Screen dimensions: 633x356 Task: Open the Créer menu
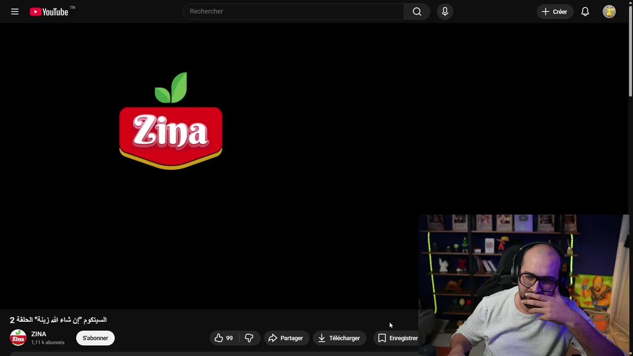(x=555, y=11)
